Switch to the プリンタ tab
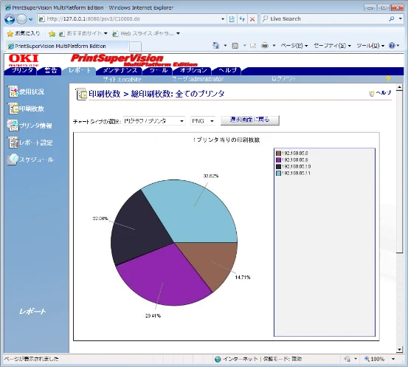Viewport: 408px width, 367px height. coord(22,70)
